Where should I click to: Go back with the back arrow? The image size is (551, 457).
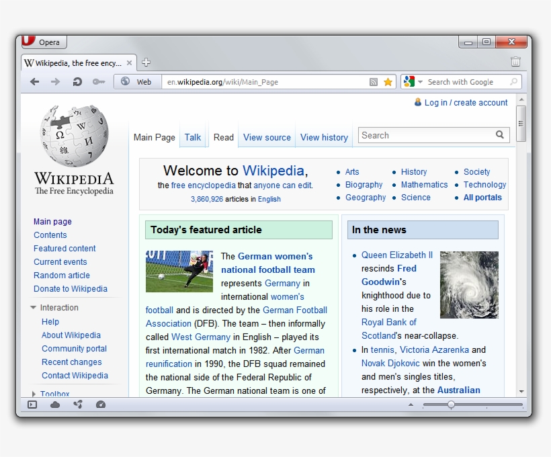34,82
